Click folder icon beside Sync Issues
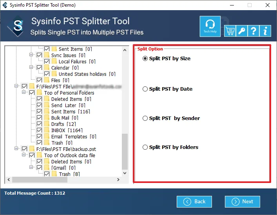The width and height of the screenshot is (277, 215). pyautogui.click(x=47, y=55)
